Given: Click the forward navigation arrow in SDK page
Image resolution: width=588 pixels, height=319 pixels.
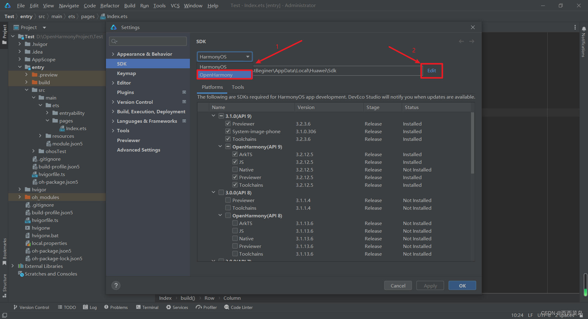Looking at the screenshot, I should coord(472,41).
